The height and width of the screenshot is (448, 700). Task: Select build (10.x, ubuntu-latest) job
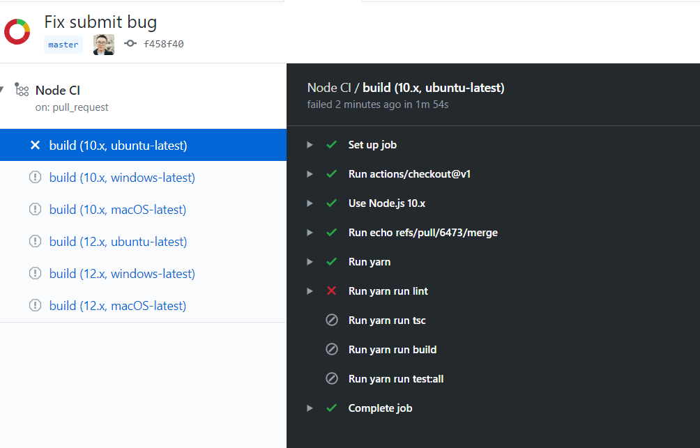point(143,145)
